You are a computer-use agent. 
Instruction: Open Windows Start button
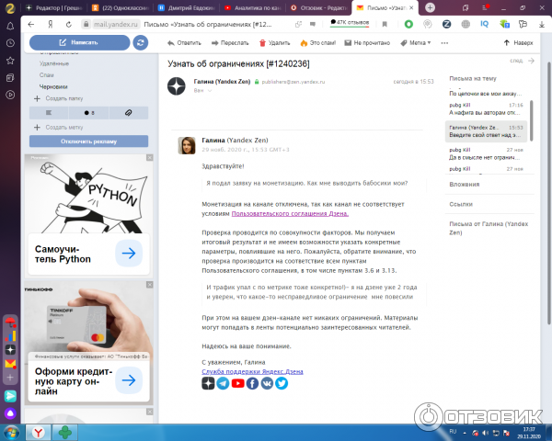11,432
